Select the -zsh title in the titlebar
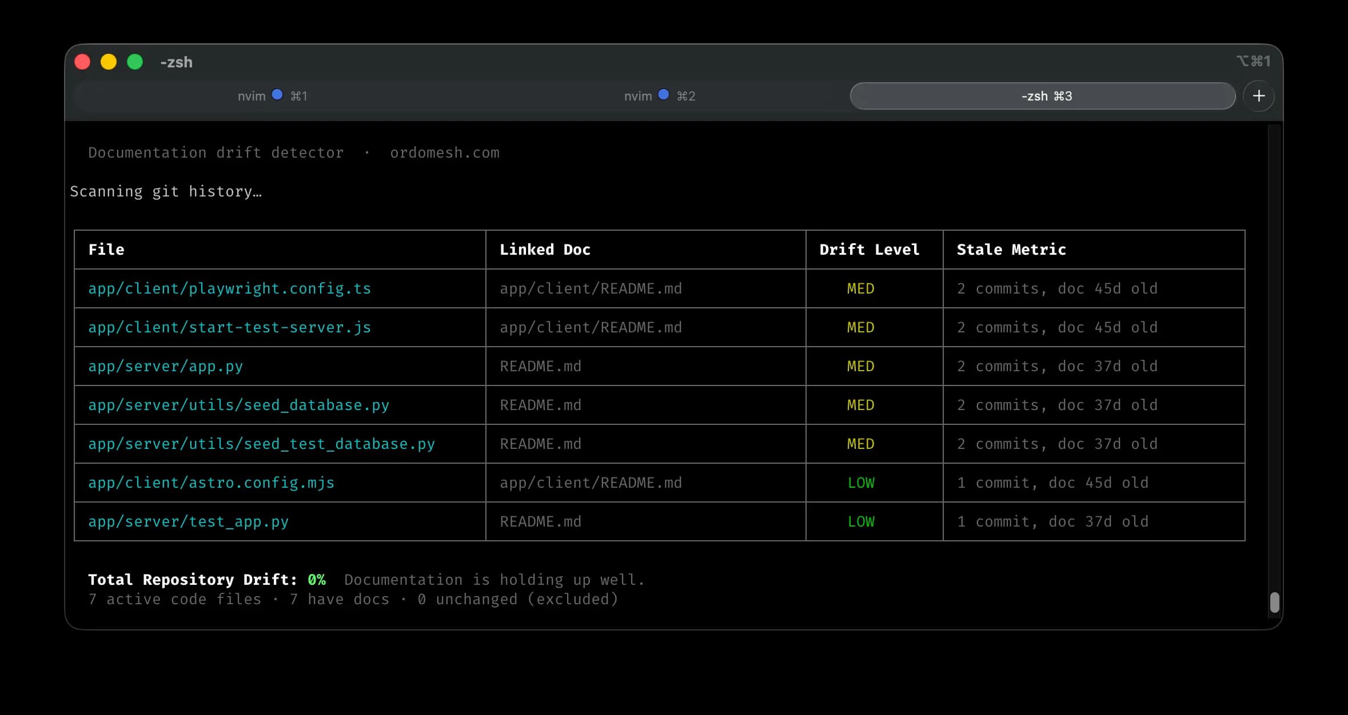This screenshot has width=1348, height=715. click(177, 62)
